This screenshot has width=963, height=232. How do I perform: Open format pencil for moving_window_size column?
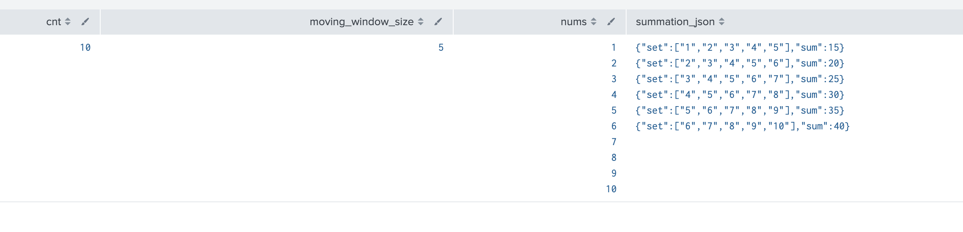click(x=438, y=22)
